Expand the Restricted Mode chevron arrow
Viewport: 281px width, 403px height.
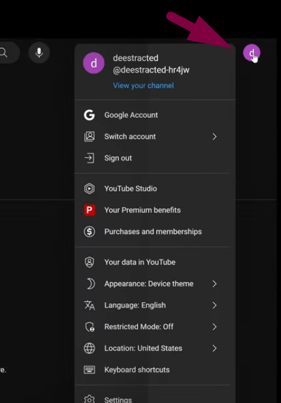(215, 327)
